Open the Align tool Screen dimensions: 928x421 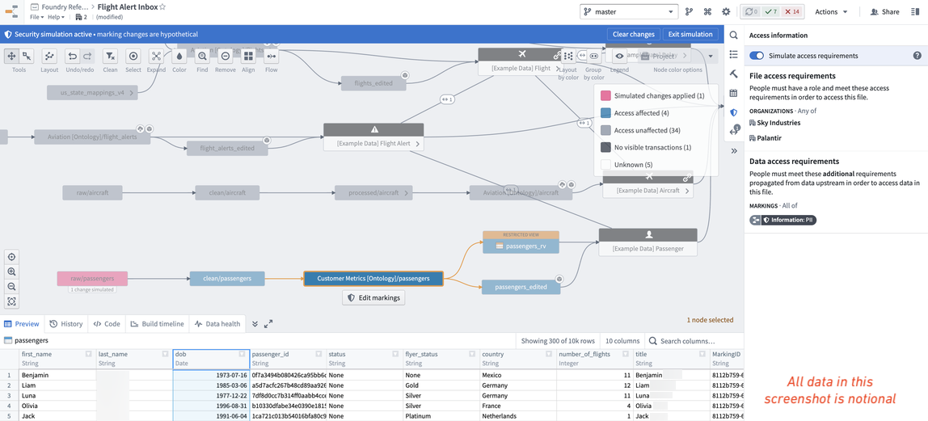click(x=248, y=57)
